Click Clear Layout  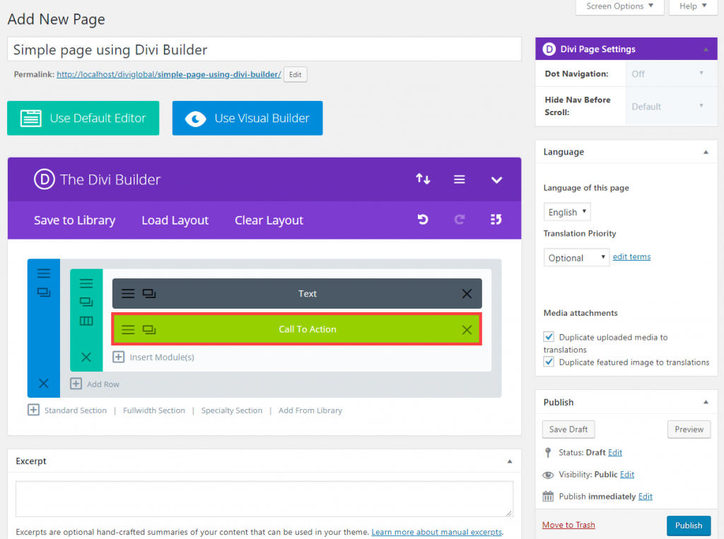pos(269,220)
